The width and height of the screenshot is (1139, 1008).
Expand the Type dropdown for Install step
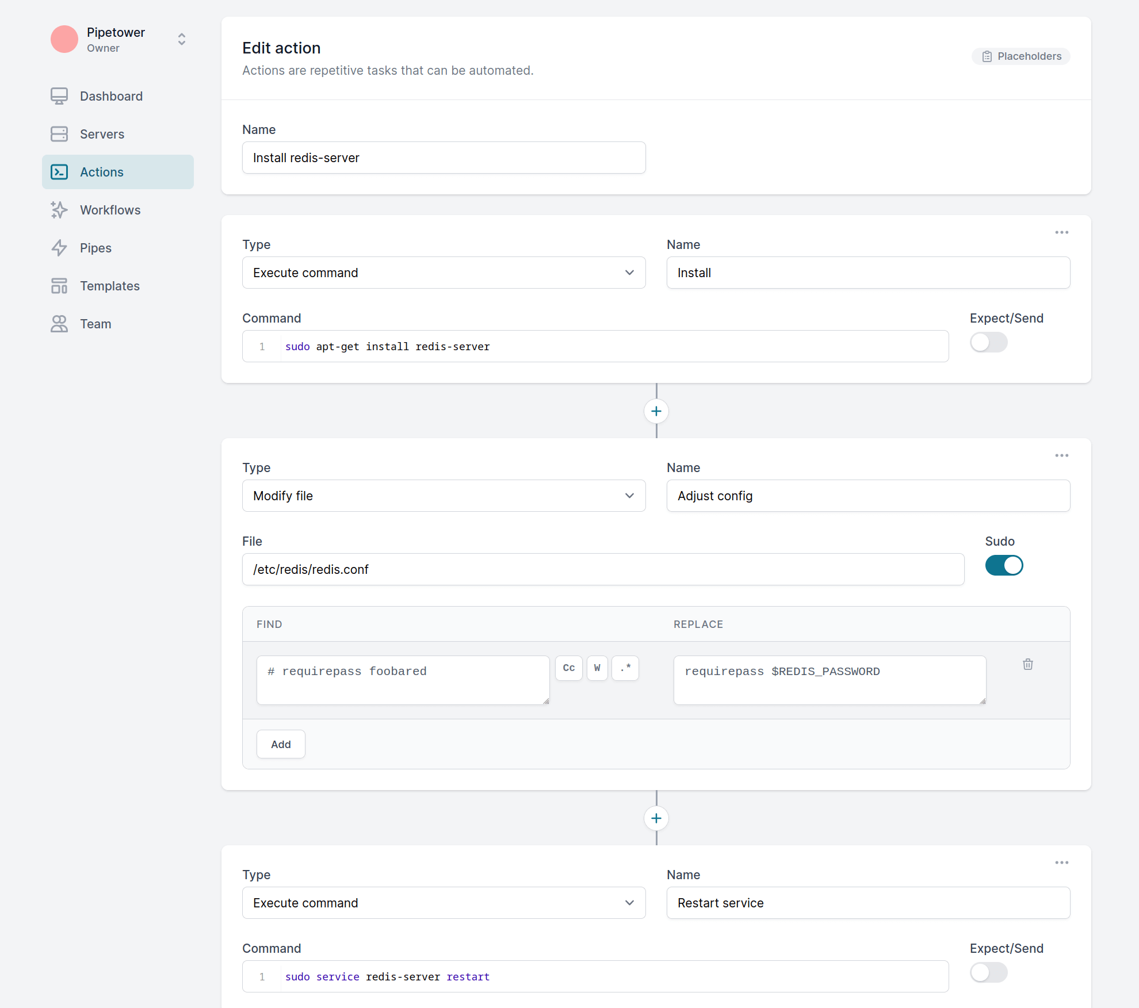[x=444, y=273]
